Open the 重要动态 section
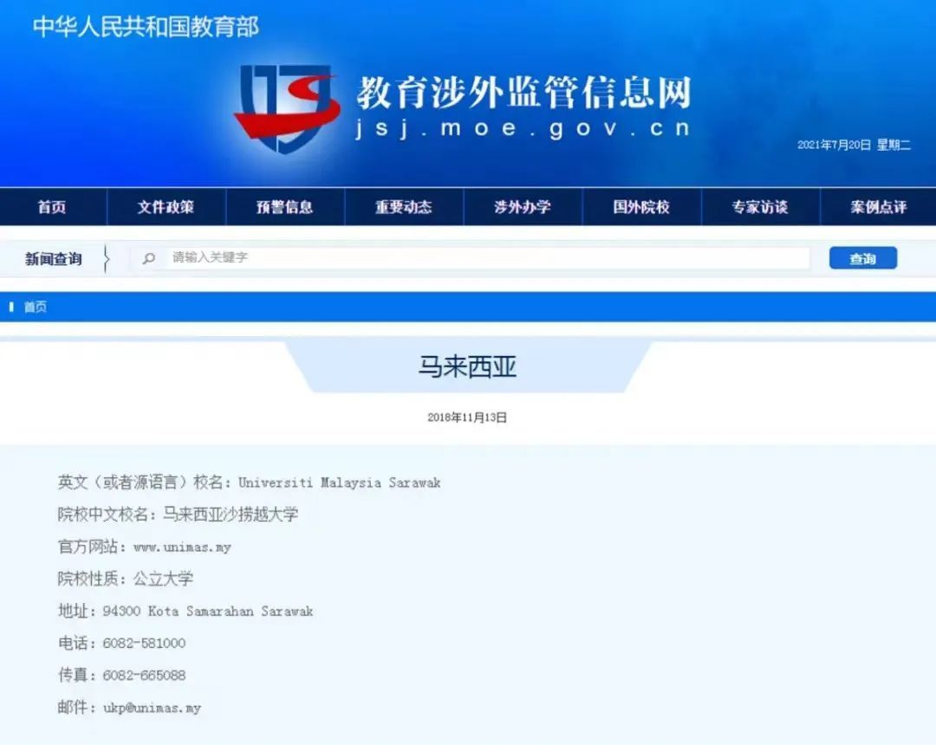 pyautogui.click(x=405, y=207)
